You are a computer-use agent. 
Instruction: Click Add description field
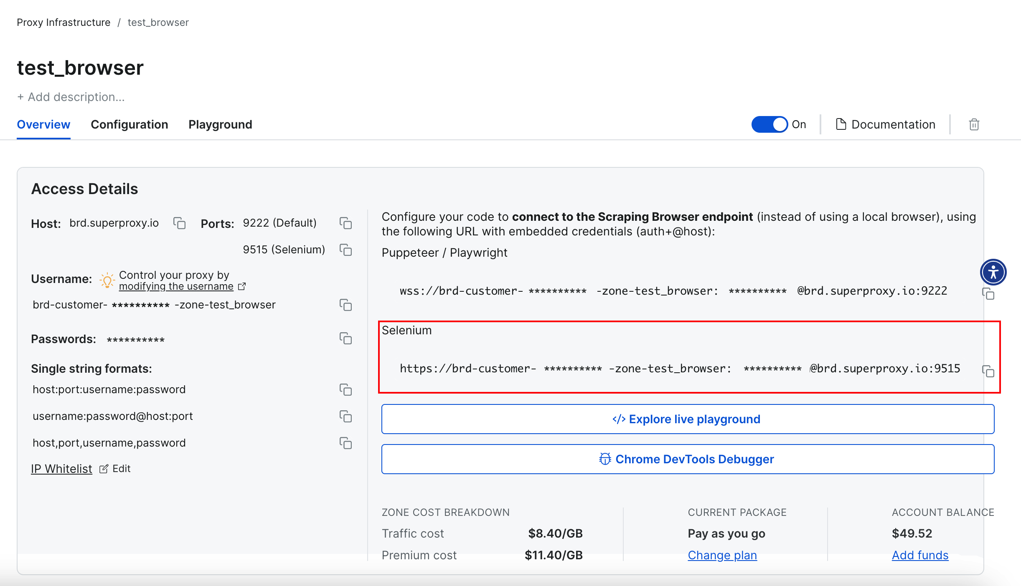point(71,97)
